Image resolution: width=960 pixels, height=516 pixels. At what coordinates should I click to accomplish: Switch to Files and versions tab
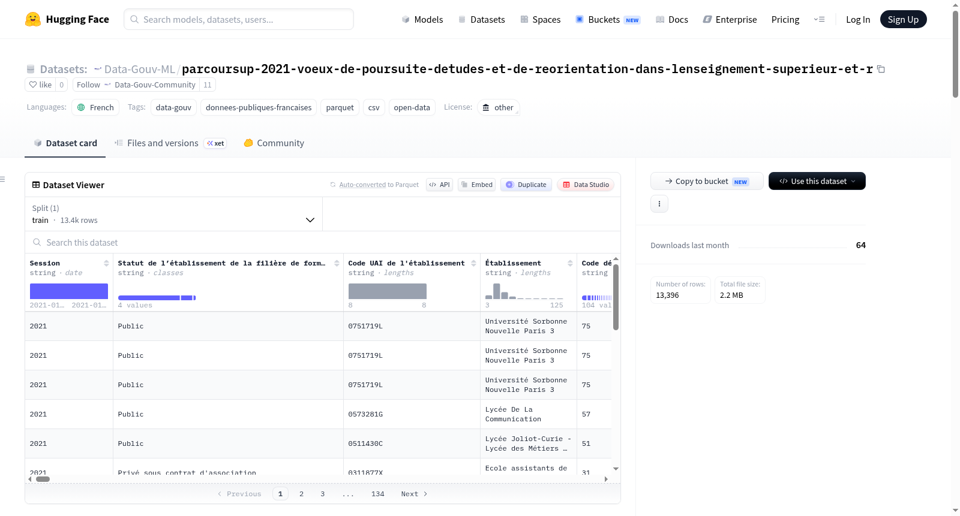point(170,143)
